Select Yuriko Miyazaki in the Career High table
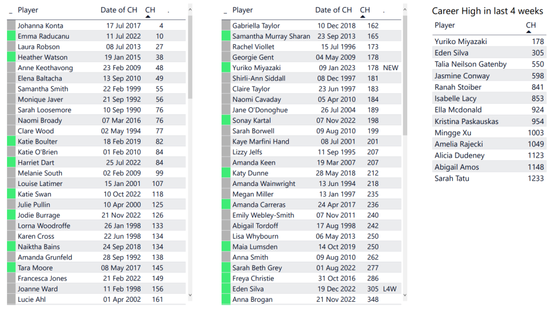Screen dimensions: 556x310 [x=460, y=41]
